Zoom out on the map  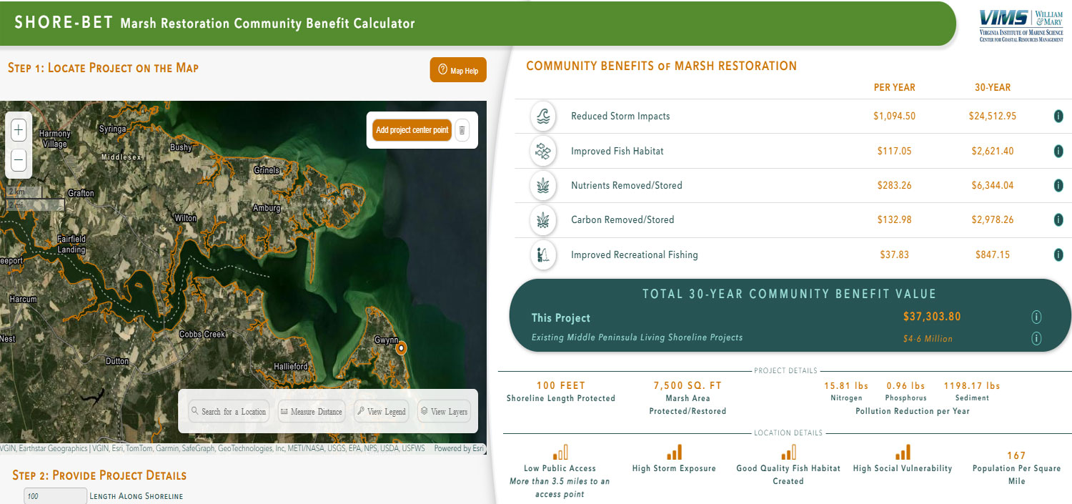pos(19,160)
